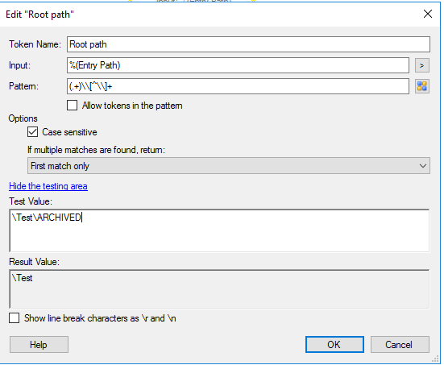Open Help for this dialog
Viewport: 444px width, 365px height.
[x=39, y=345]
